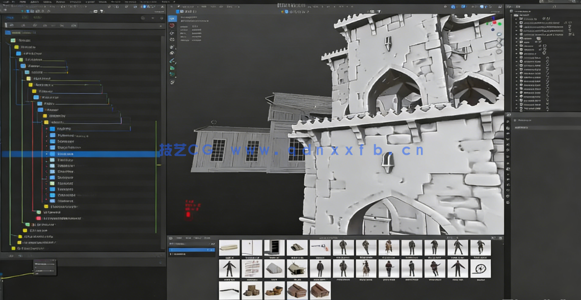Open the first menu in the top menu bar
This screenshot has width=581, height=300.
(x=5, y=2)
